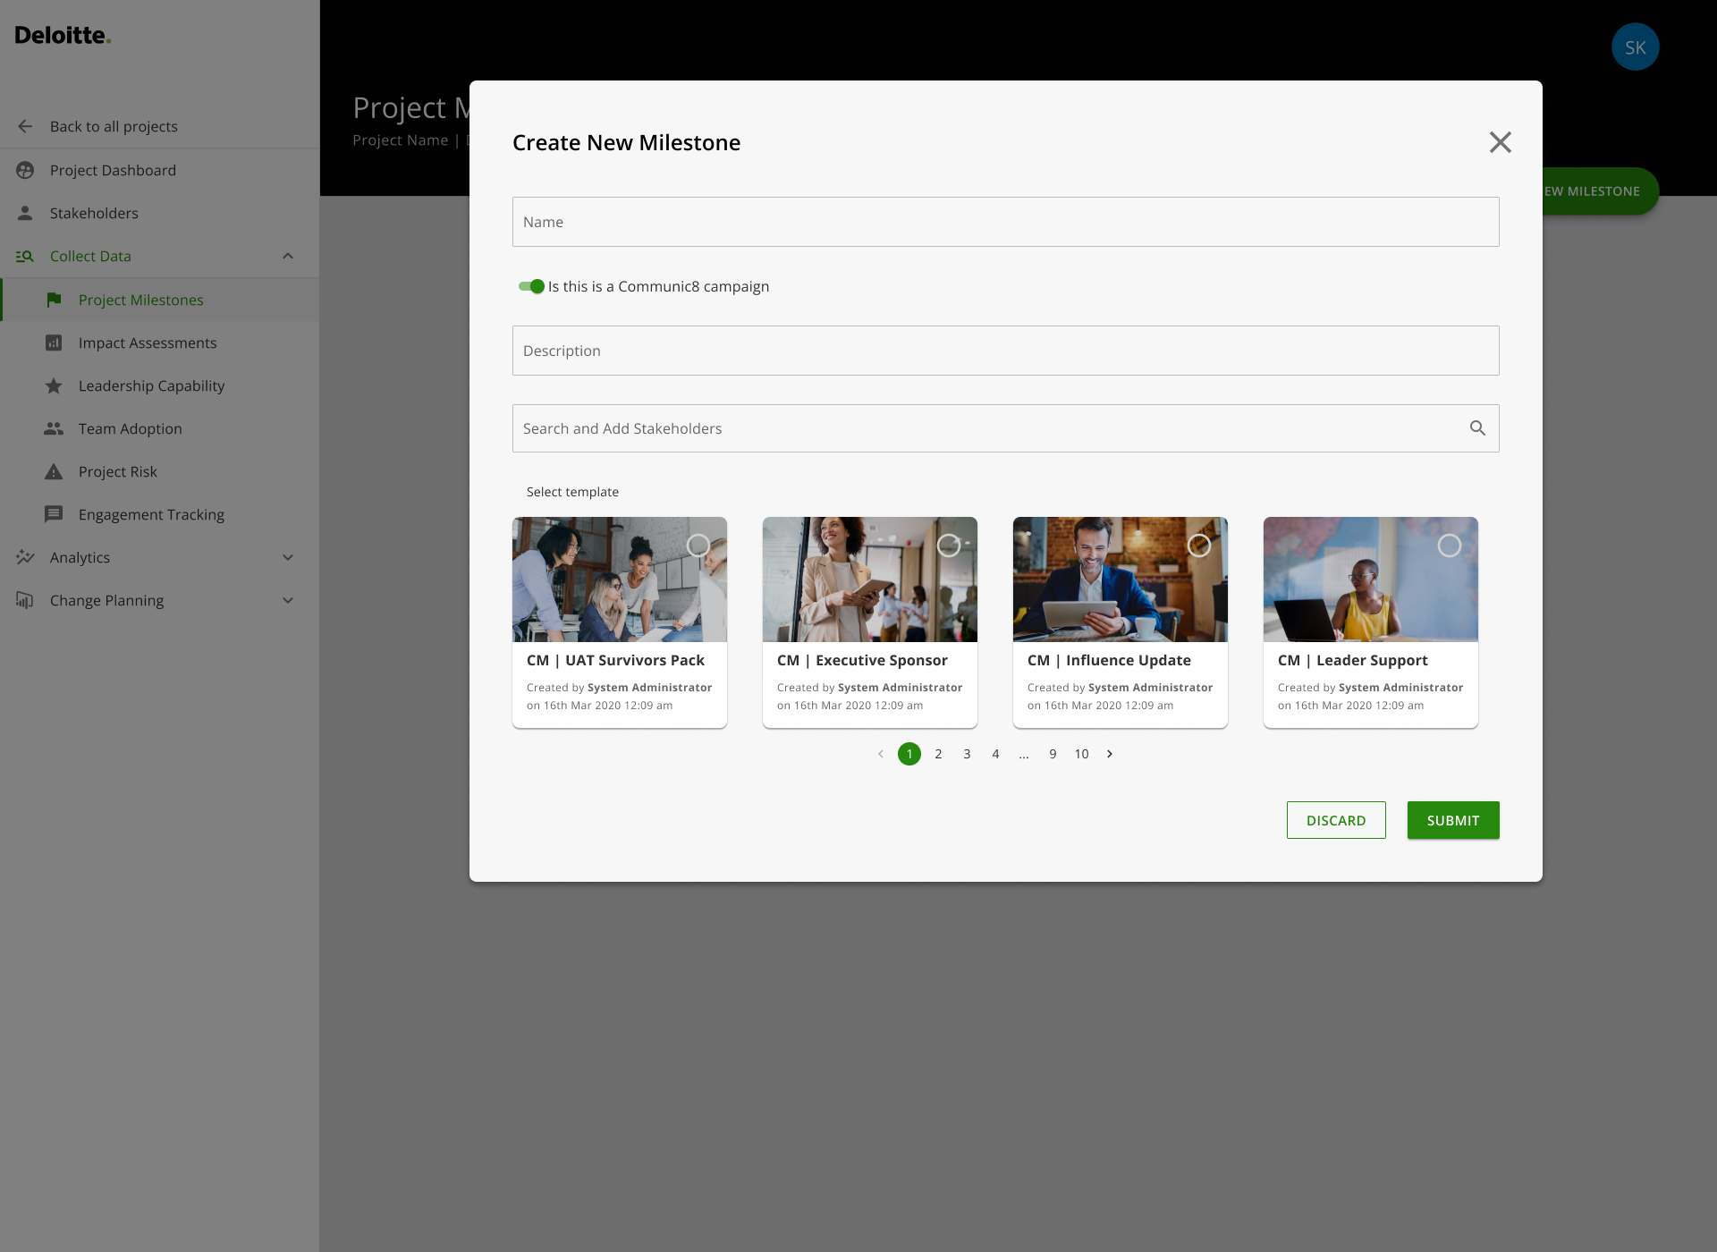Expand the Analytics menu
Image resolution: width=1717 pixels, height=1252 pixels.
click(288, 557)
